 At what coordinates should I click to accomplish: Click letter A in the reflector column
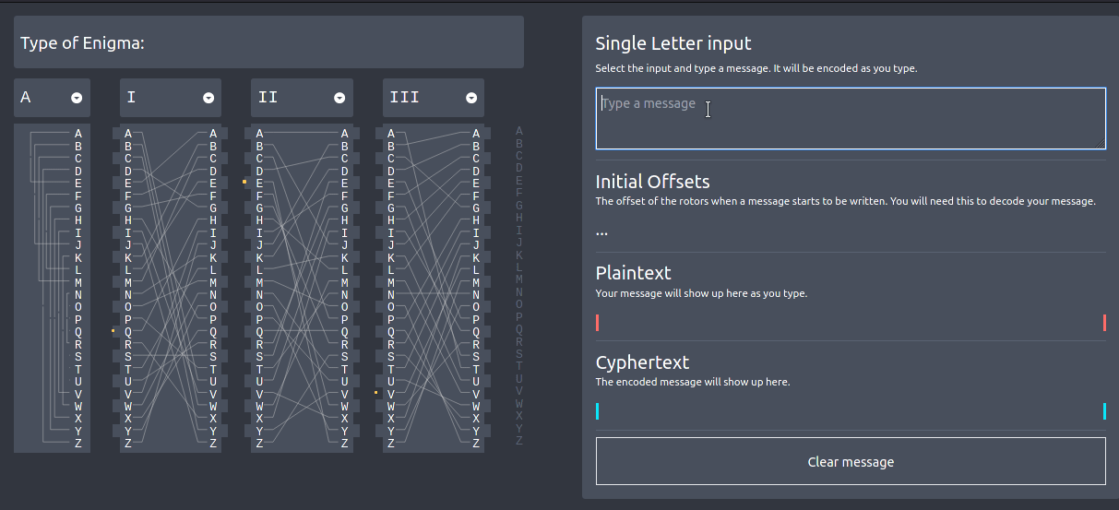click(78, 134)
